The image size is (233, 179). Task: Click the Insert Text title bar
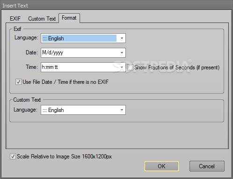[x=116, y=6]
